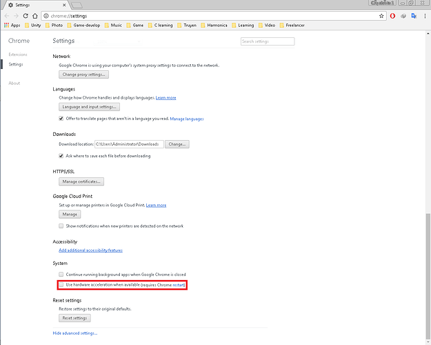Image resolution: width=431 pixels, height=345 pixels.
Task: Open the Learning bookmark folder
Action: coord(243,26)
